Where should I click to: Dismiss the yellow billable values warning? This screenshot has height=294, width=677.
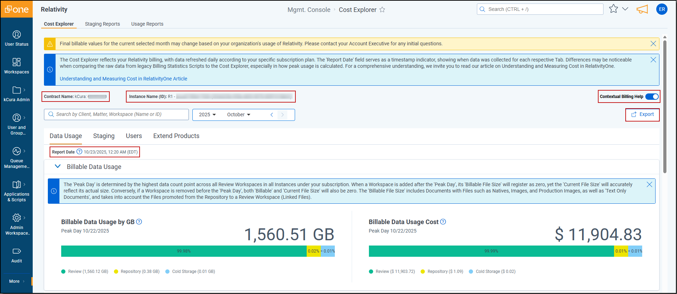653,44
